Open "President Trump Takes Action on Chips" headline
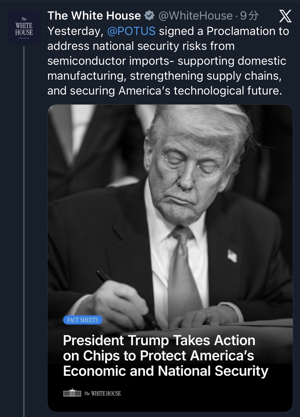Screen dimensions: 300x417 pyautogui.click(x=165, y=356)
